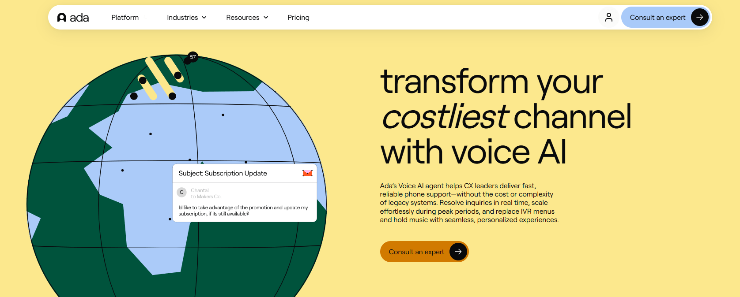
Task: Click the headline "transform your costliest channel"
Action: pyautogui.click(x=506, y=116)
